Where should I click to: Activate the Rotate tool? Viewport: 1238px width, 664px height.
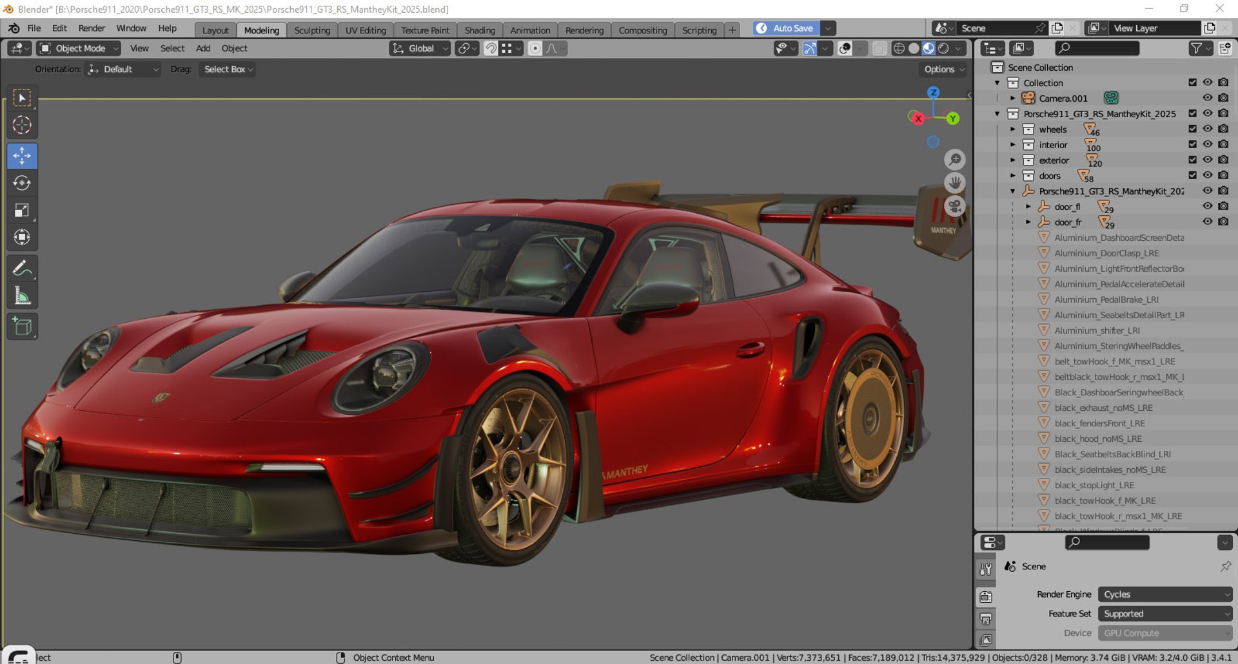tap(22, 183)
